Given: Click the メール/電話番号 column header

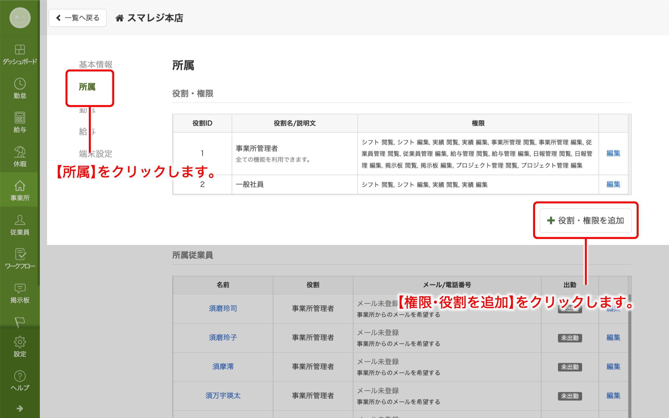Looking at the screenshot, I should (x=447, y=285).
